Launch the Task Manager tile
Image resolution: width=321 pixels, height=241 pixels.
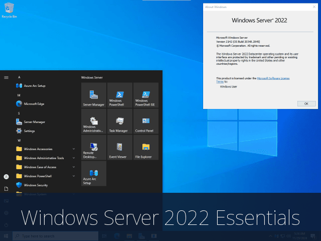tap(120, 122)
